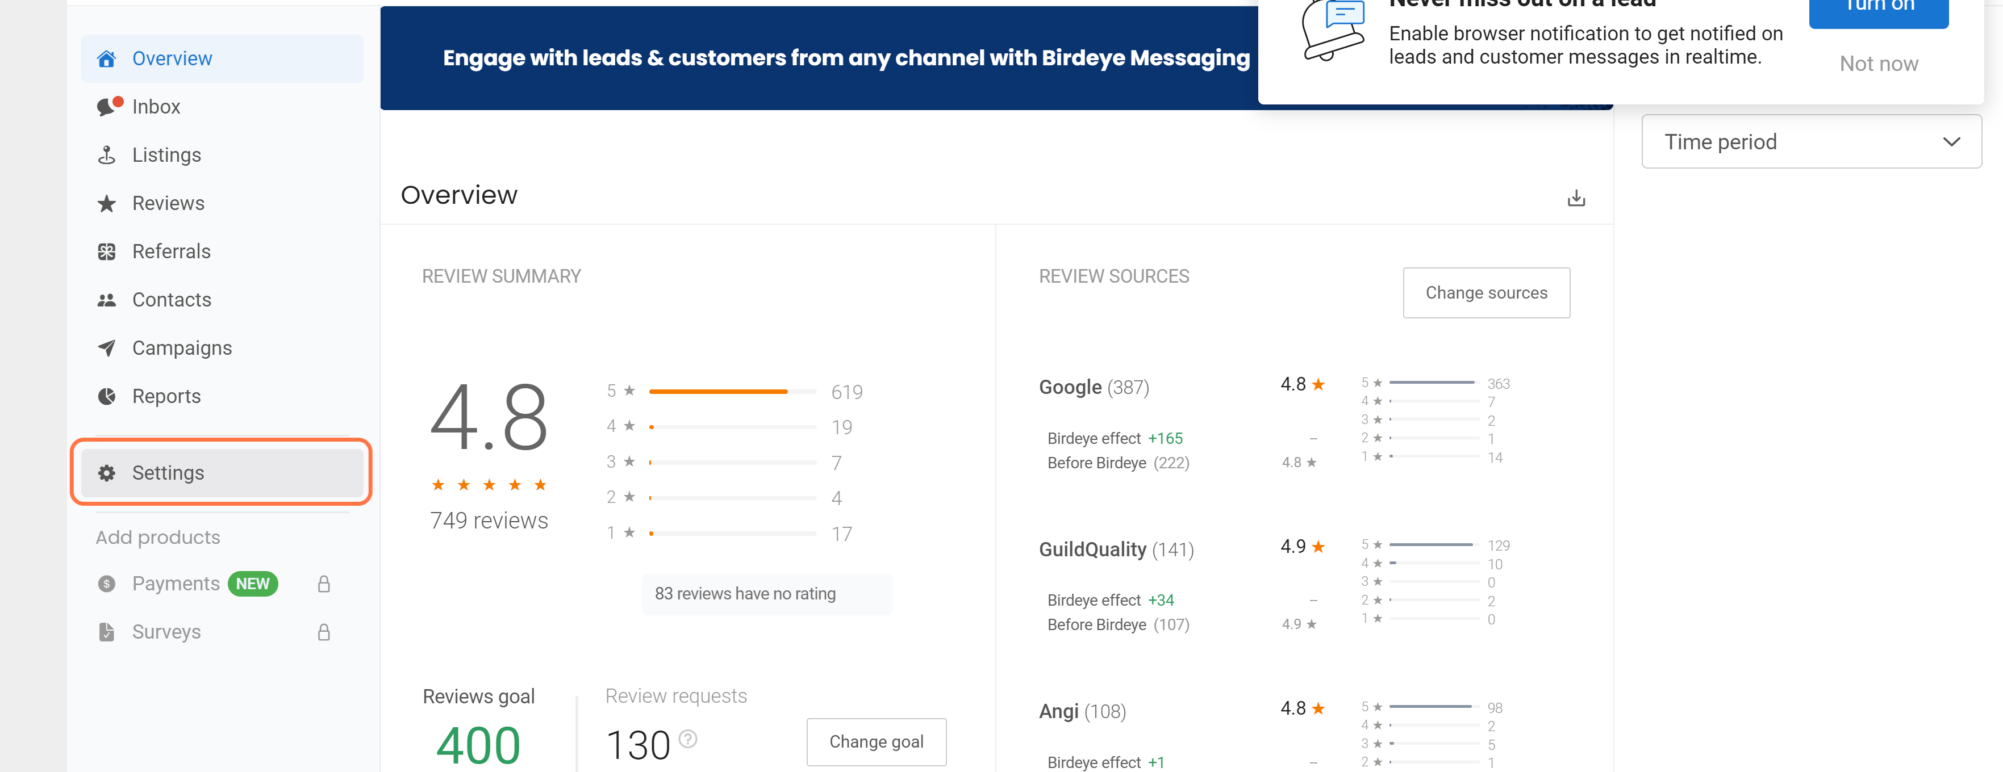This screenshot has width=2003, height=772.
Task: Open the Surveys menu item
Action: coord(166,632)
